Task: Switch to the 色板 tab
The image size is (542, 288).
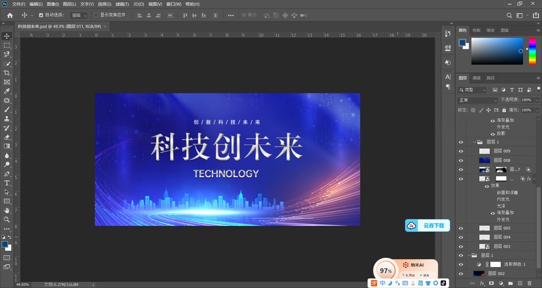Action: point(476,30)
